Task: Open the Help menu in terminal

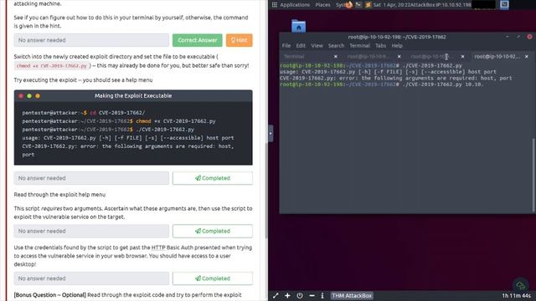Action: [397, 46]
